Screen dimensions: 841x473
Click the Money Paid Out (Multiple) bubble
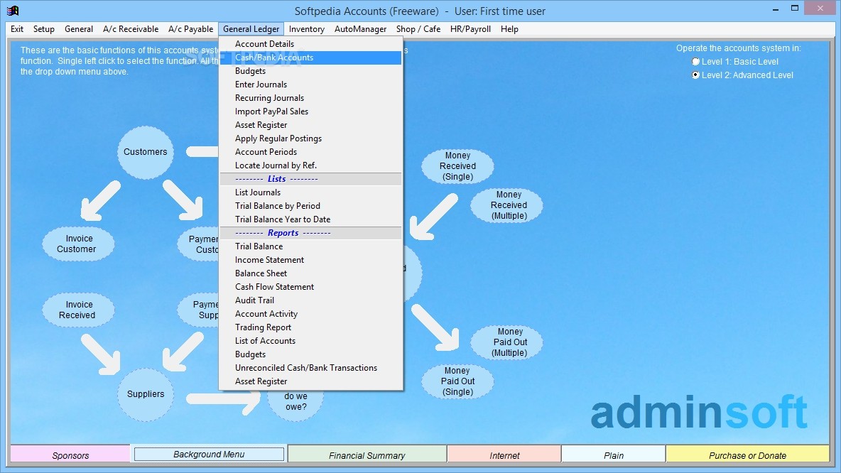pos(507,342)
